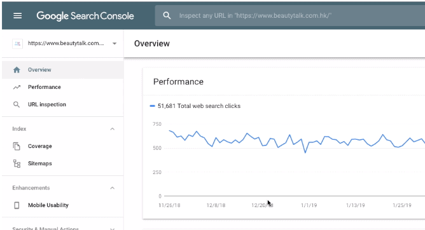Image resolution: width=425 pixels, height=230 pixels.
Task: Click the blue clicks legend swatch
Action: [x=152, y=106]
